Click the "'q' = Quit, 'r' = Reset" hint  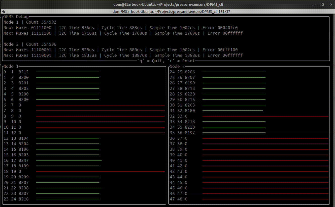(166, 61)
